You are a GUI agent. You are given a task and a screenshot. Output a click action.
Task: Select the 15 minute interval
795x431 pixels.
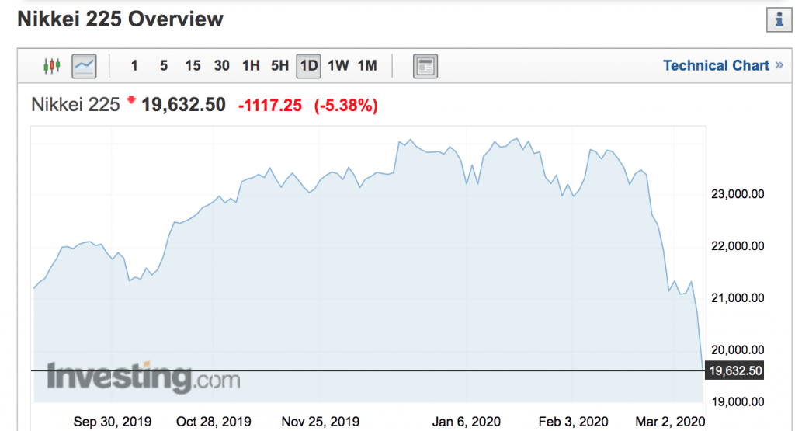pyautogui.click(x=193, y=66)
